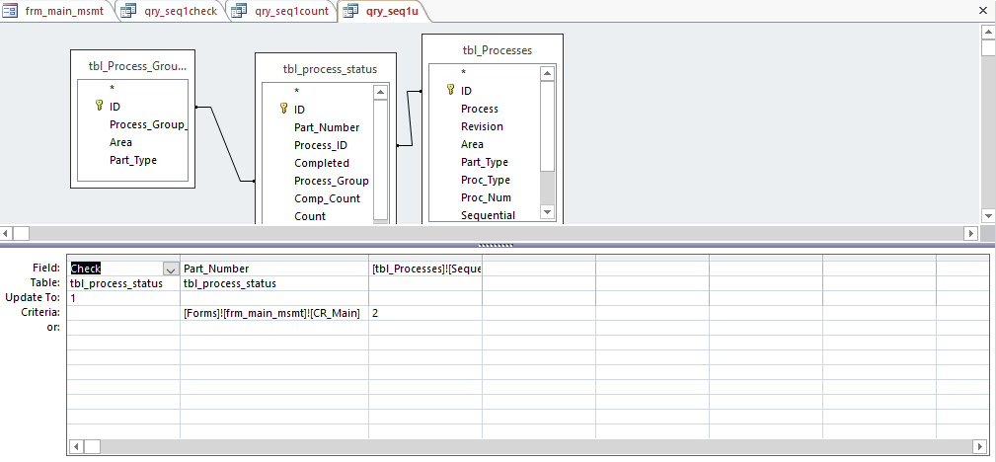Select Count field in tbl_process_status
The image size is (996, 462).
tap(310, 216)
